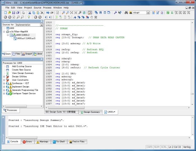Close the Processes panel

(42, 59)
